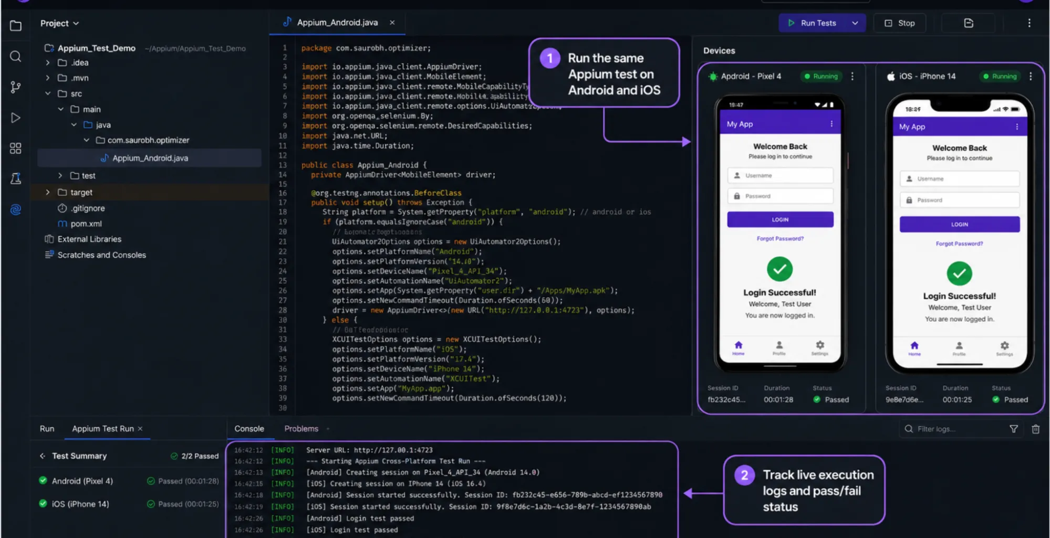
Task: Open the top toolbar more options menu
Action: [1029, 23]
